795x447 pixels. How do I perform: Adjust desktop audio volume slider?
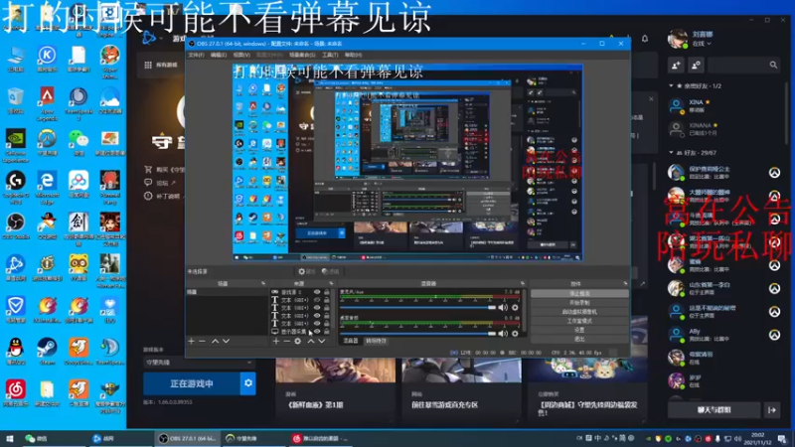pyautogui.click(x=417, y=333)
